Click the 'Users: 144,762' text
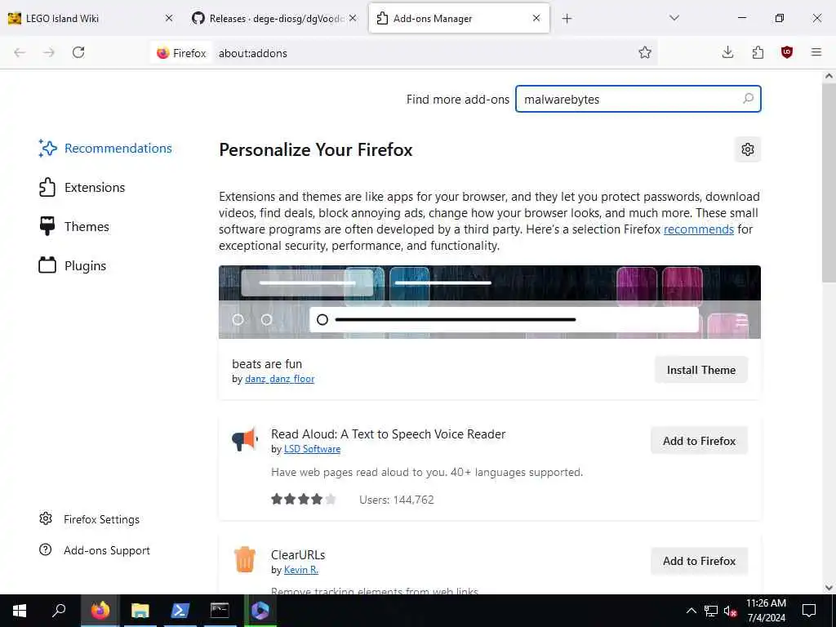This screenshot has height=627, width=836. tap(397, 500)
